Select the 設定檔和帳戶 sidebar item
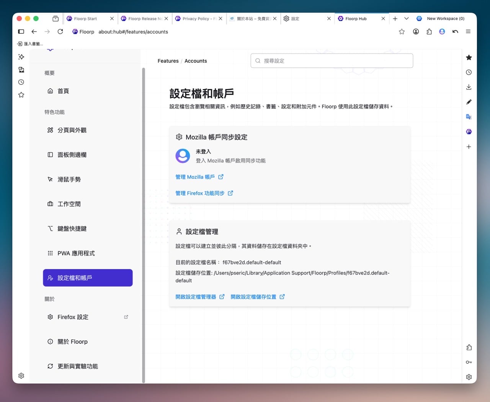Image resolution: width=490 pixels, height=402 pixels. click(x=88, y=278)
